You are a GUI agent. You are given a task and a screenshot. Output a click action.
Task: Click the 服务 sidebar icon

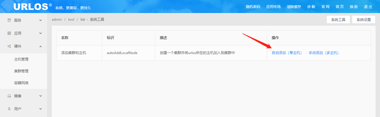click(9, 20)
